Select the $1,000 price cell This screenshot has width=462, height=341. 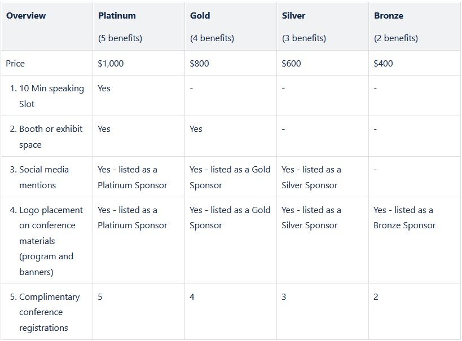[111, 64]
